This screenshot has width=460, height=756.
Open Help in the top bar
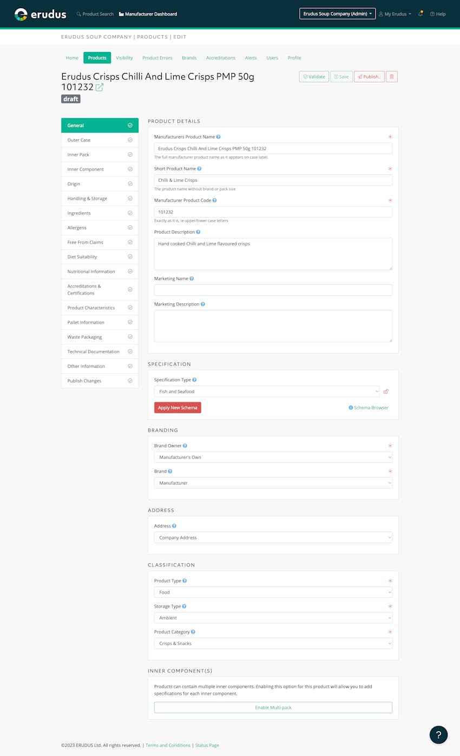tap(438, 14)
